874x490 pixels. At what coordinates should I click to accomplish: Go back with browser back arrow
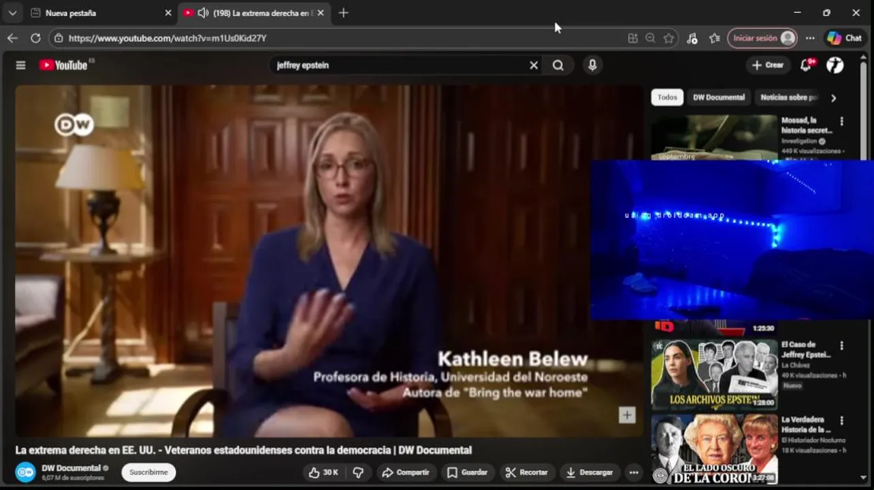pyautogui.click(x=12, y=38)
